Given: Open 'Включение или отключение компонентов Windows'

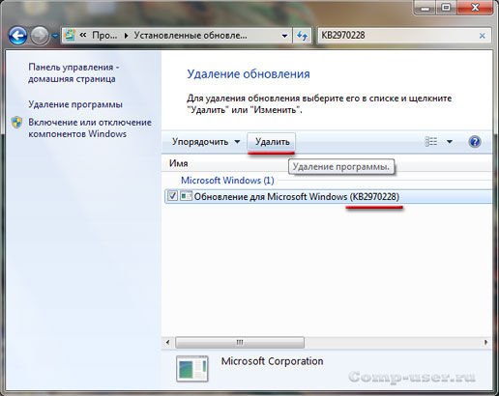Looking at the screenshot, I should click(90, 128).
